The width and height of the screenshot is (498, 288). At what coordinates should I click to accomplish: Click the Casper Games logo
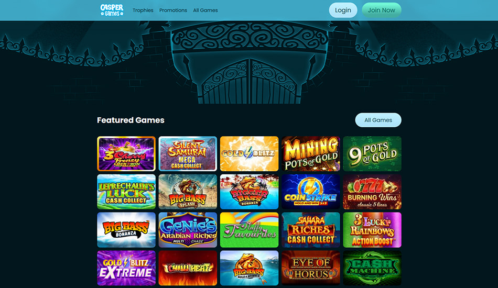pyautogui.click(x=112, y=10)
